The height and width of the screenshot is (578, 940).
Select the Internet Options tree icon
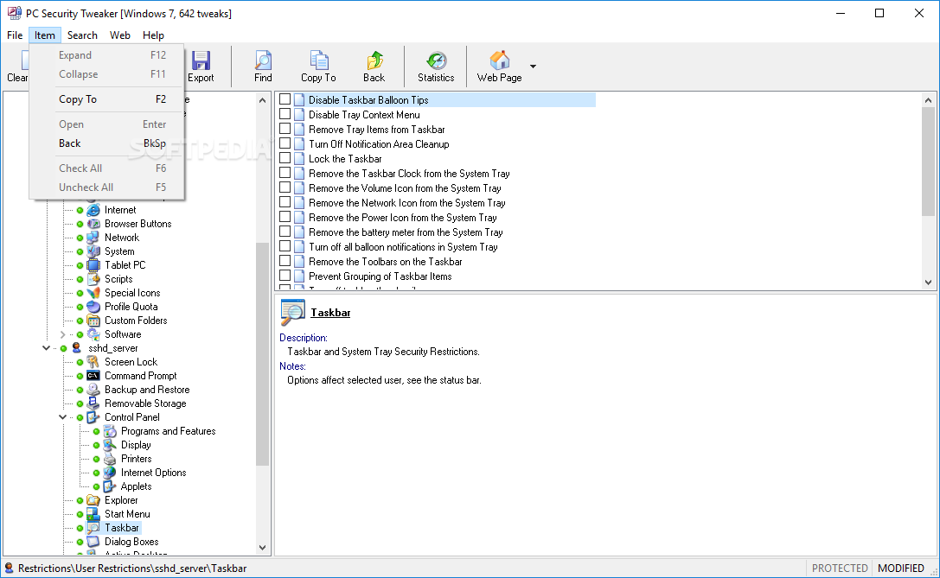pyautogui.click(x=110, y=473)
